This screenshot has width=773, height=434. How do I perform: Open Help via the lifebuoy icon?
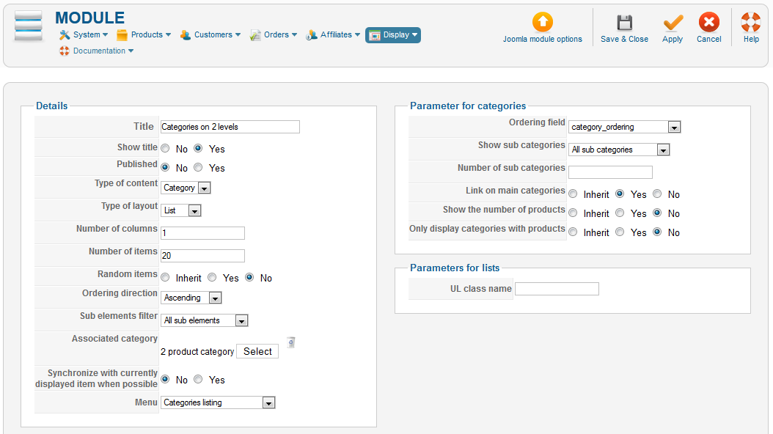click(751, 23)
